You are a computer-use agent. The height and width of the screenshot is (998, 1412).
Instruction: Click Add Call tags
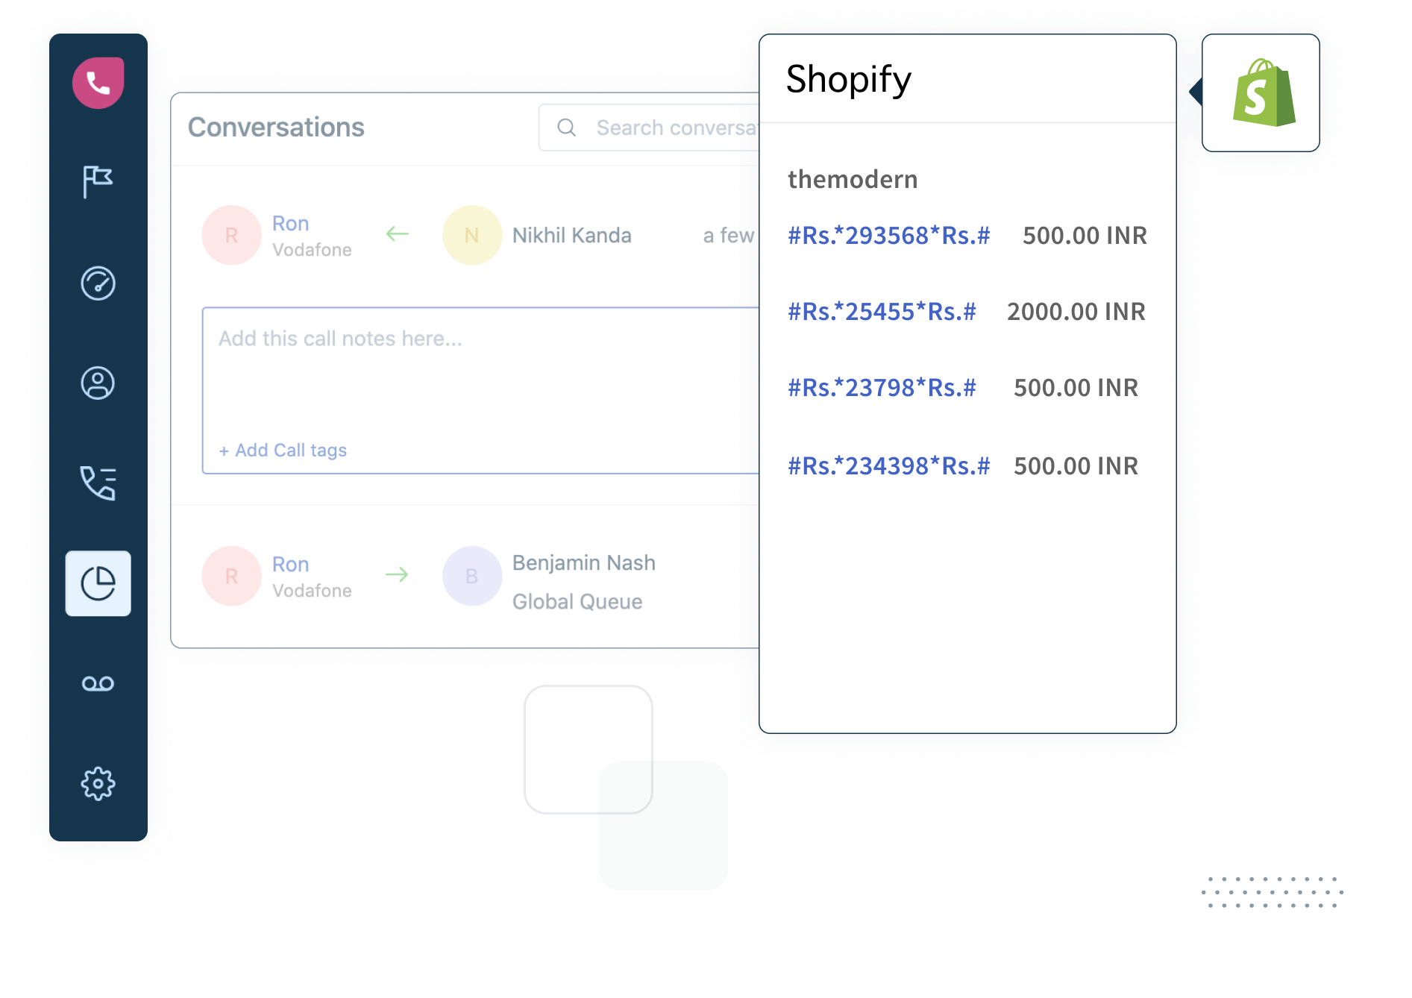(283, 450)
